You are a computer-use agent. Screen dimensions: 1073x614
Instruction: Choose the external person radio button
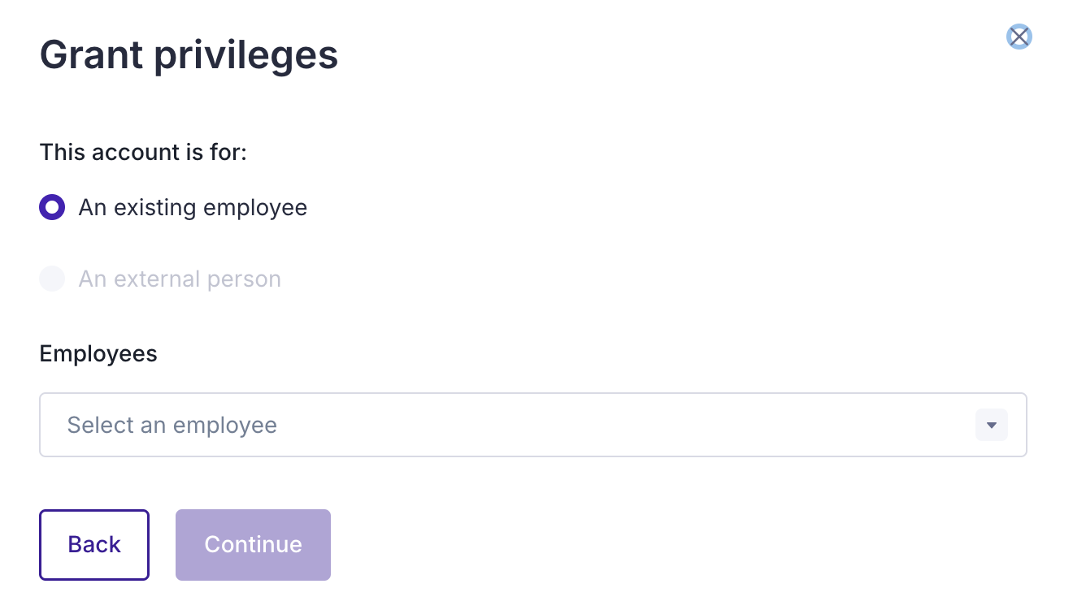coord(52,279)
